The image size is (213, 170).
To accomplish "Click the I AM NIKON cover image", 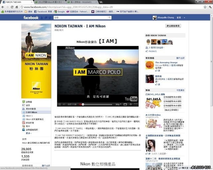I will point(36,61).
